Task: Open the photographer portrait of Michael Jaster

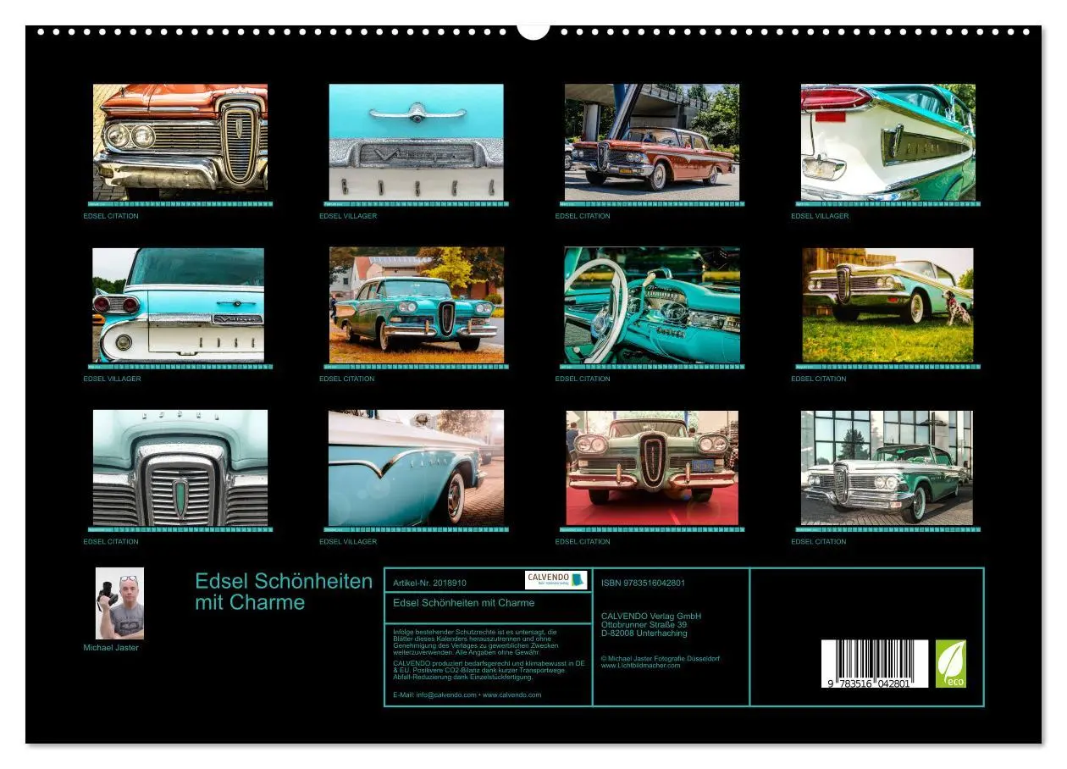Action: coord(119,603)
